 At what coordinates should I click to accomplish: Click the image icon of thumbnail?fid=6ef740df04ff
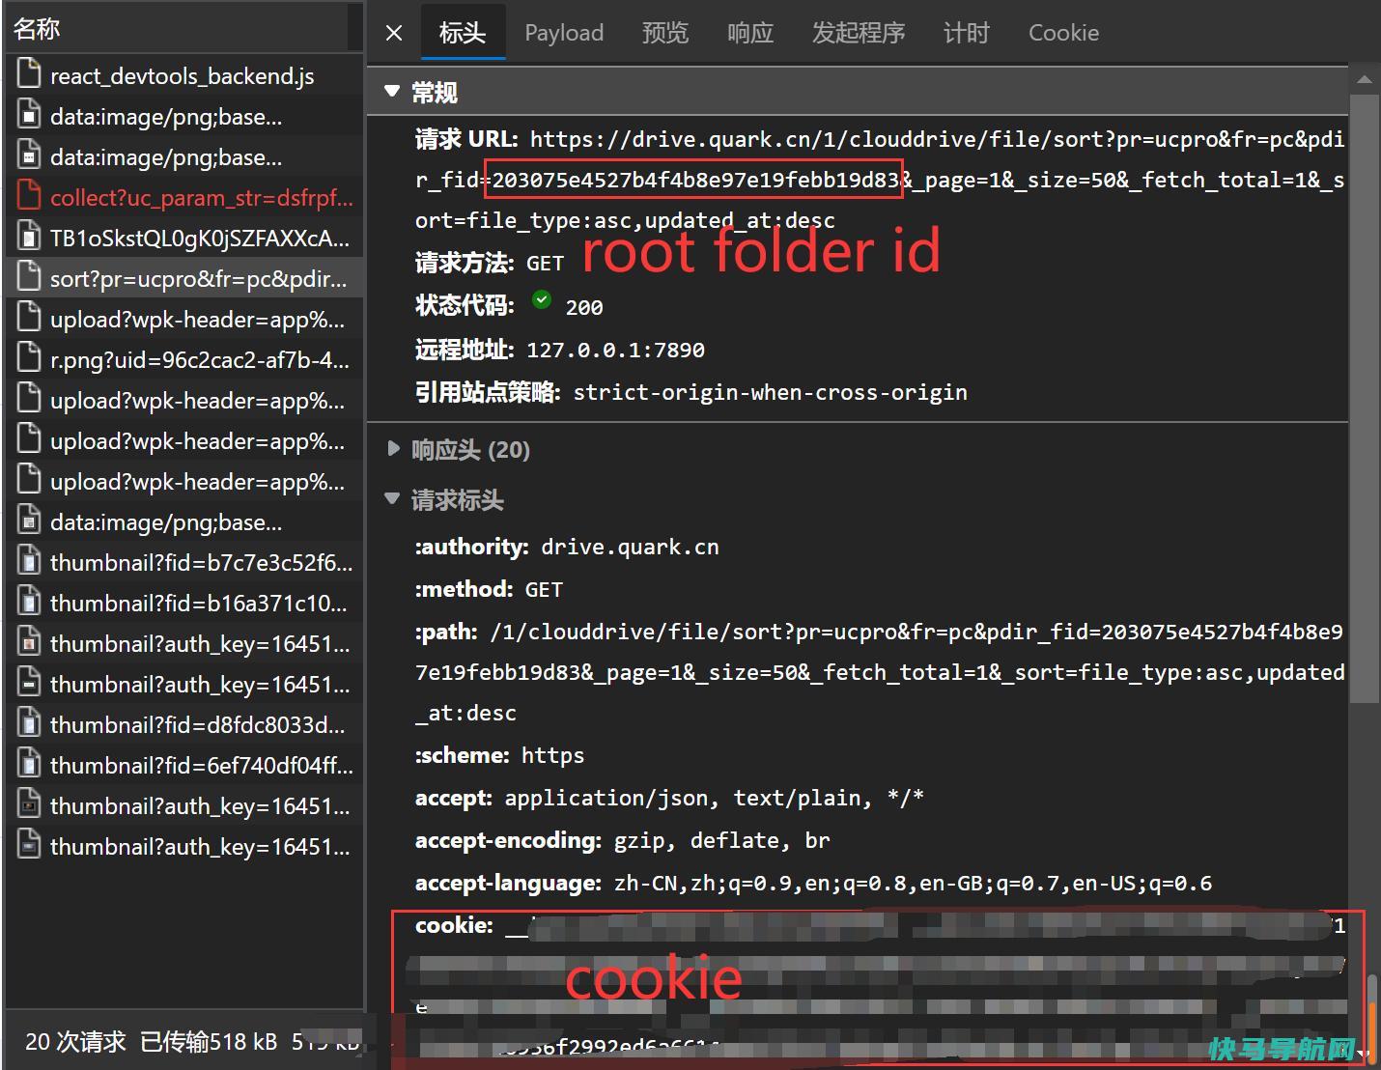pos(29,765)
